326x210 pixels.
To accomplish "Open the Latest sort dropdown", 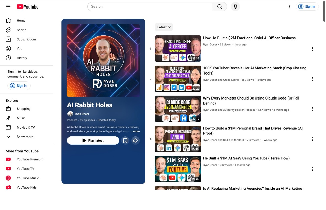I will (164, 27).
